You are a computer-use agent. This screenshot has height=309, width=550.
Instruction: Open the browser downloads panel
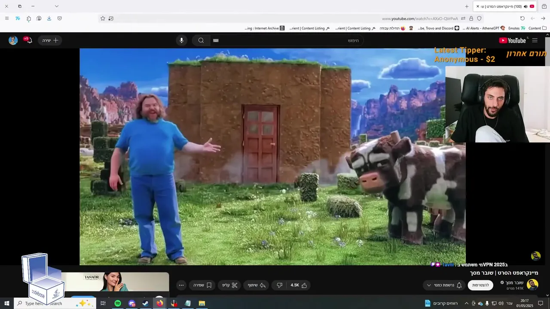point(49,18)
